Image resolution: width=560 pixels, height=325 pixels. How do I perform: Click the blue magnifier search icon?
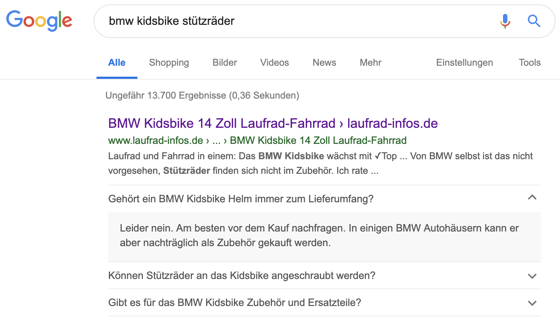click(534, 21)
